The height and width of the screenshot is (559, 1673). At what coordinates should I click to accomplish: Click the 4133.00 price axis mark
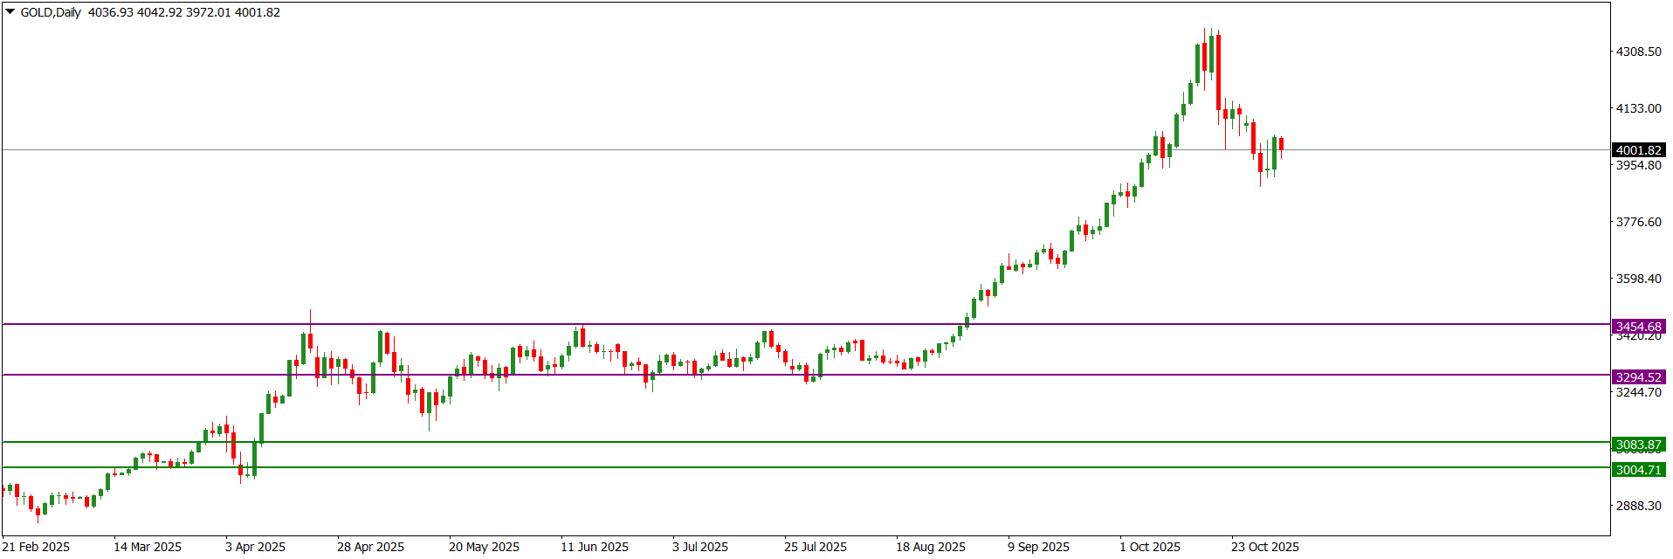pyautogui.click(x=1638, y=108)
